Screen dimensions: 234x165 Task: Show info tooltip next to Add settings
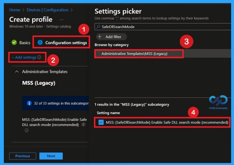pyautogui.click(x=39, y=57)
